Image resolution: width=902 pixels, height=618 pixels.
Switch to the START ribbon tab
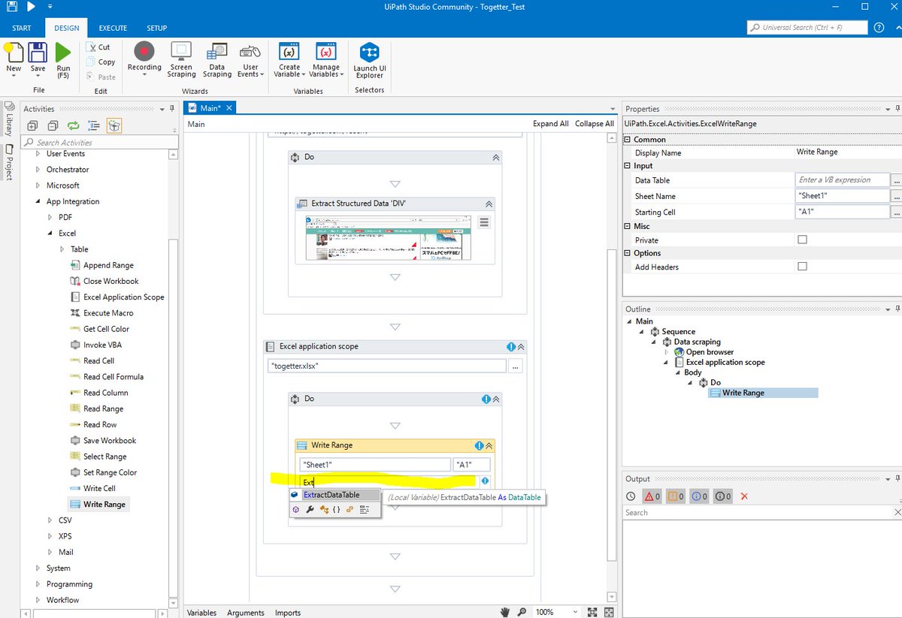22,28
